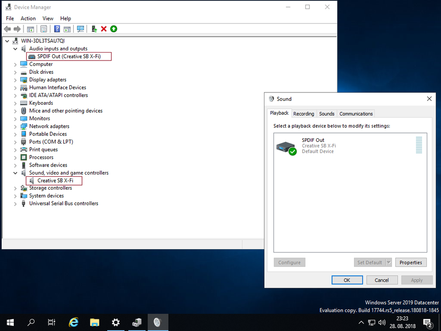Screen dimensions: 441x331
Task: Expand the Human Interface Devices node
Action: click(x=15, y=88)
